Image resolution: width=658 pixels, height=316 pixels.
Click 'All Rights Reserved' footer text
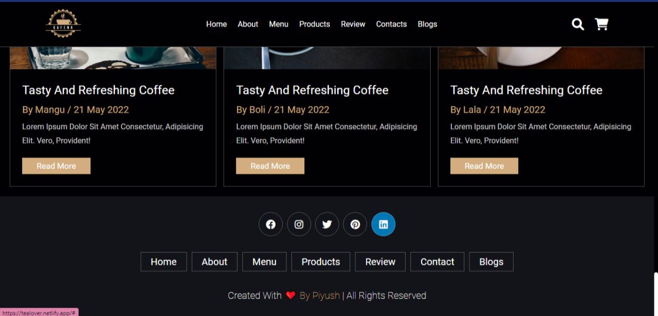(386, 295)
